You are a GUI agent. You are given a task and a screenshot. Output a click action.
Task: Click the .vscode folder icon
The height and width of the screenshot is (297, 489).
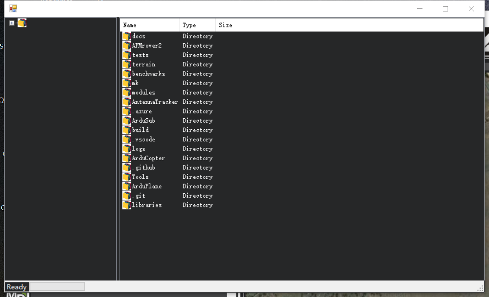[x=126, y=139]
